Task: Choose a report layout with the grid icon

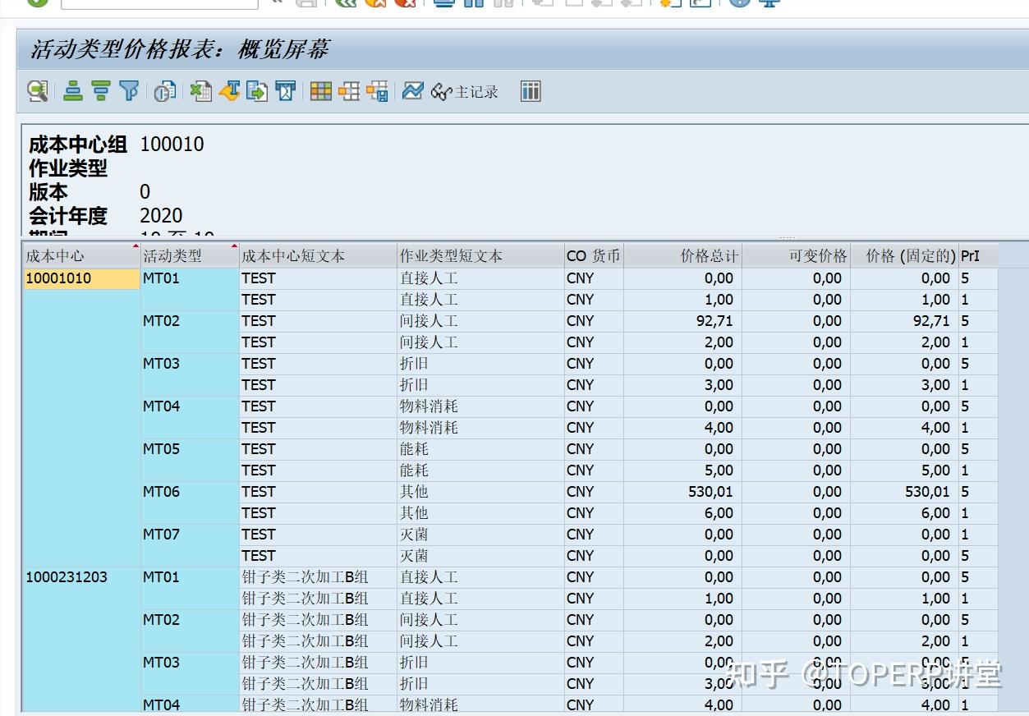Action: (322, 91)
